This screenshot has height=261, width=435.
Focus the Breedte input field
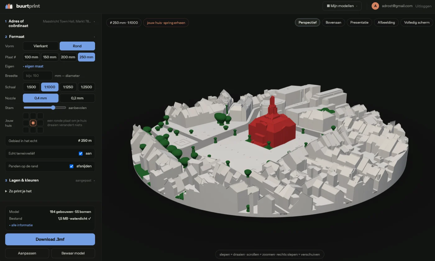(38, 76)
